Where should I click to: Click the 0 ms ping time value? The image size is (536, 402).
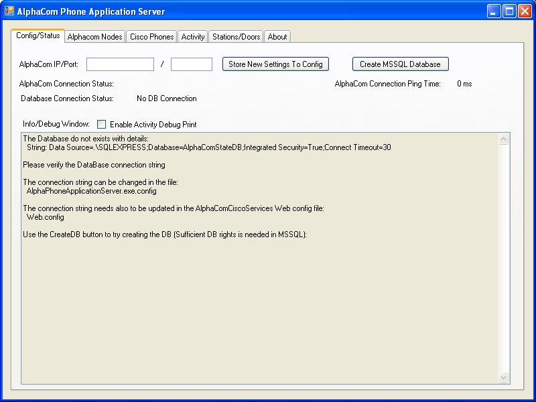pyautogui.click(x=464, y=84)
